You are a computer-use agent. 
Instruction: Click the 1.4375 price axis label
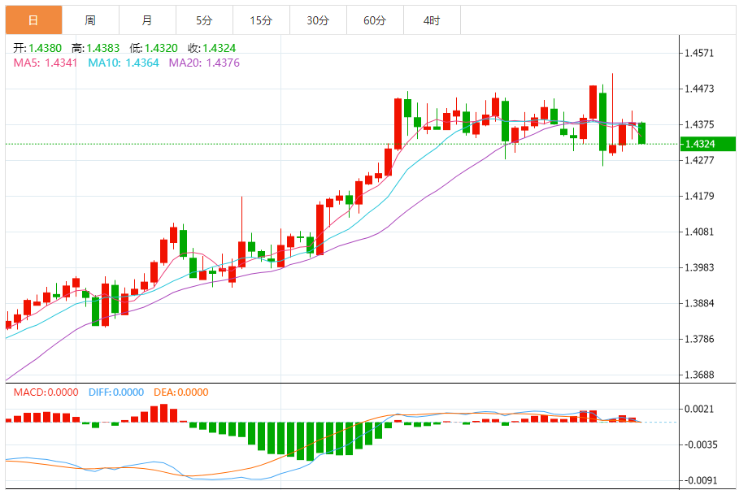coord(699,124)
